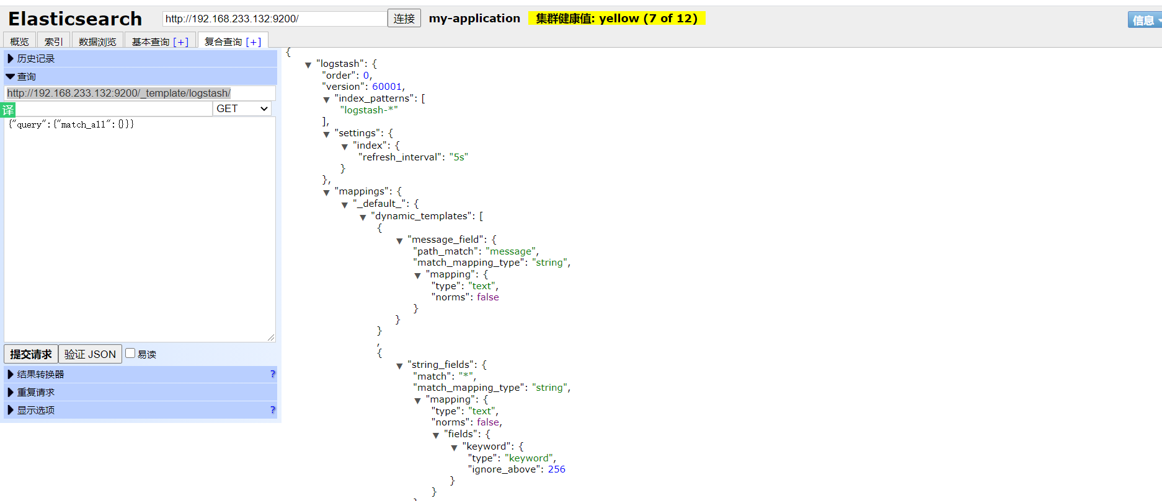This screenshot has height=501, width=1162.
Task: Toggle the 易读 pretty-print checkbox
Action: click(130, 353)
